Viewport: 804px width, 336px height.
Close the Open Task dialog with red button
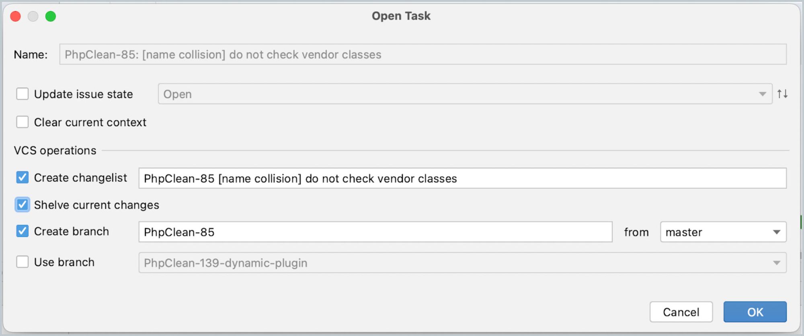point(16,16)
